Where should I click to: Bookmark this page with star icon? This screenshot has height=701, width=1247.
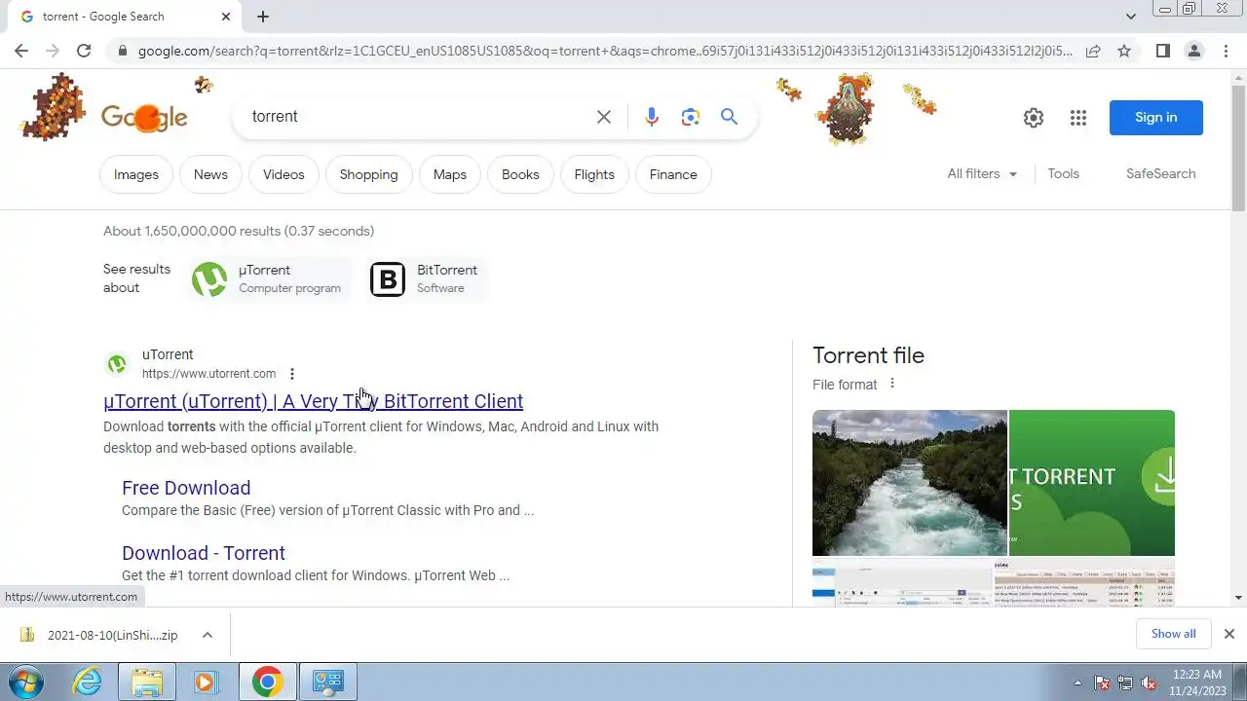coord(1124,51)
